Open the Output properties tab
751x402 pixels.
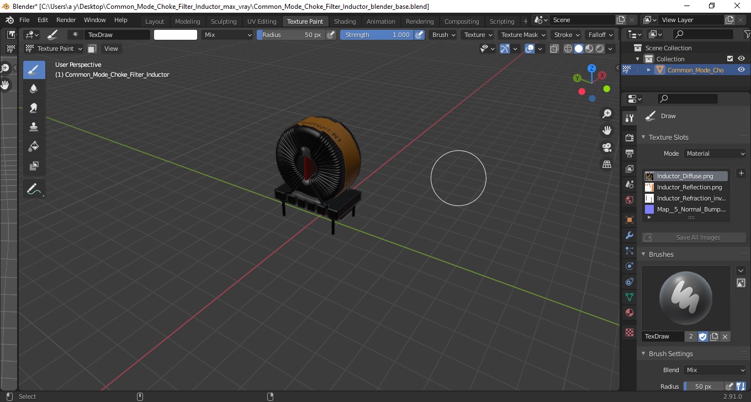(x=629, y=153)
